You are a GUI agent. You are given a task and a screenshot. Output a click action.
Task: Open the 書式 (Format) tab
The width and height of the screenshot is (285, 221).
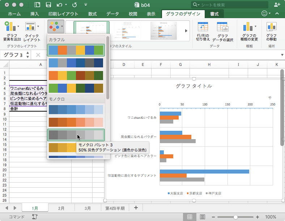(214, 14)
